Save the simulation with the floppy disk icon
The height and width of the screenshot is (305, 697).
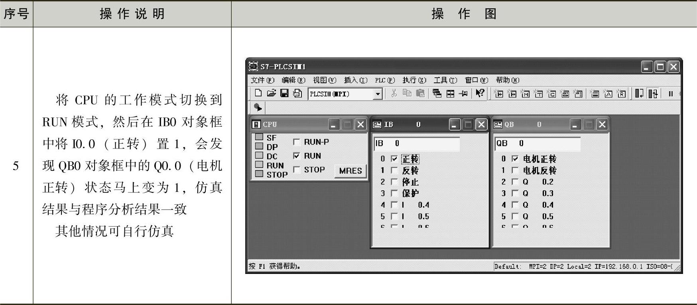pos(284,93)
